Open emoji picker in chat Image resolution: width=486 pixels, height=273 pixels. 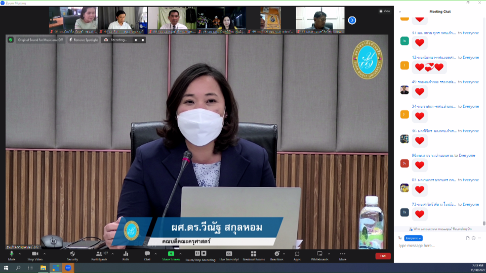(x=473, y=238)
